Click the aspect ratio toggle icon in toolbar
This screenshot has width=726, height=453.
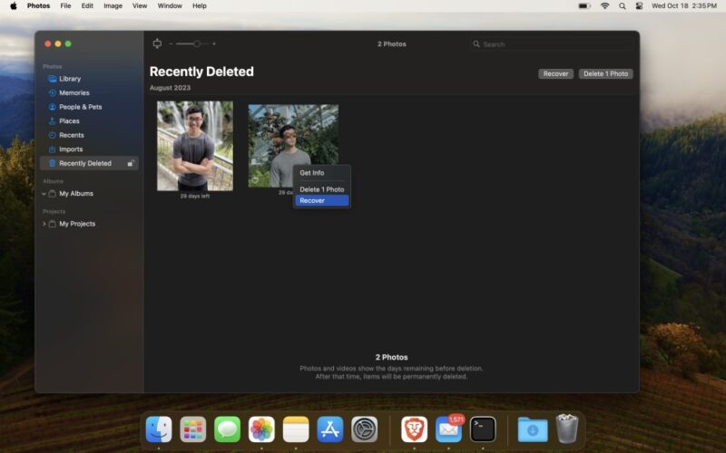pos(157,43)
